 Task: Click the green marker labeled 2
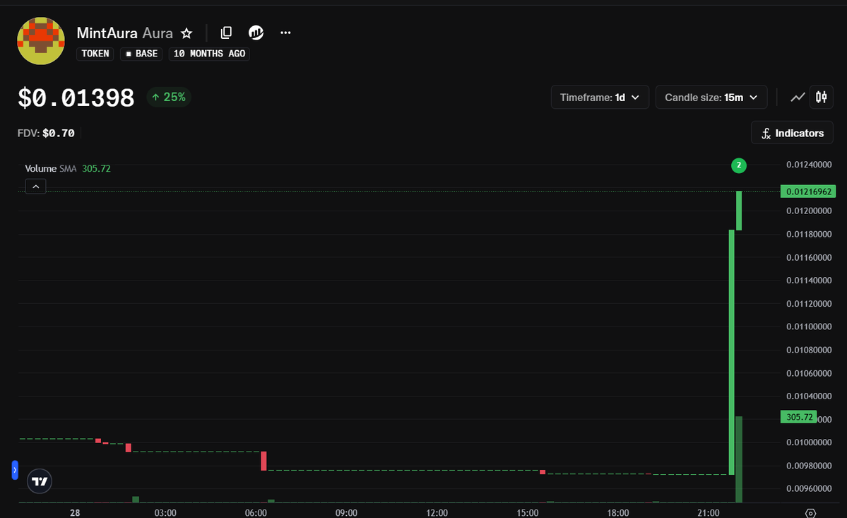pos(739,165)
